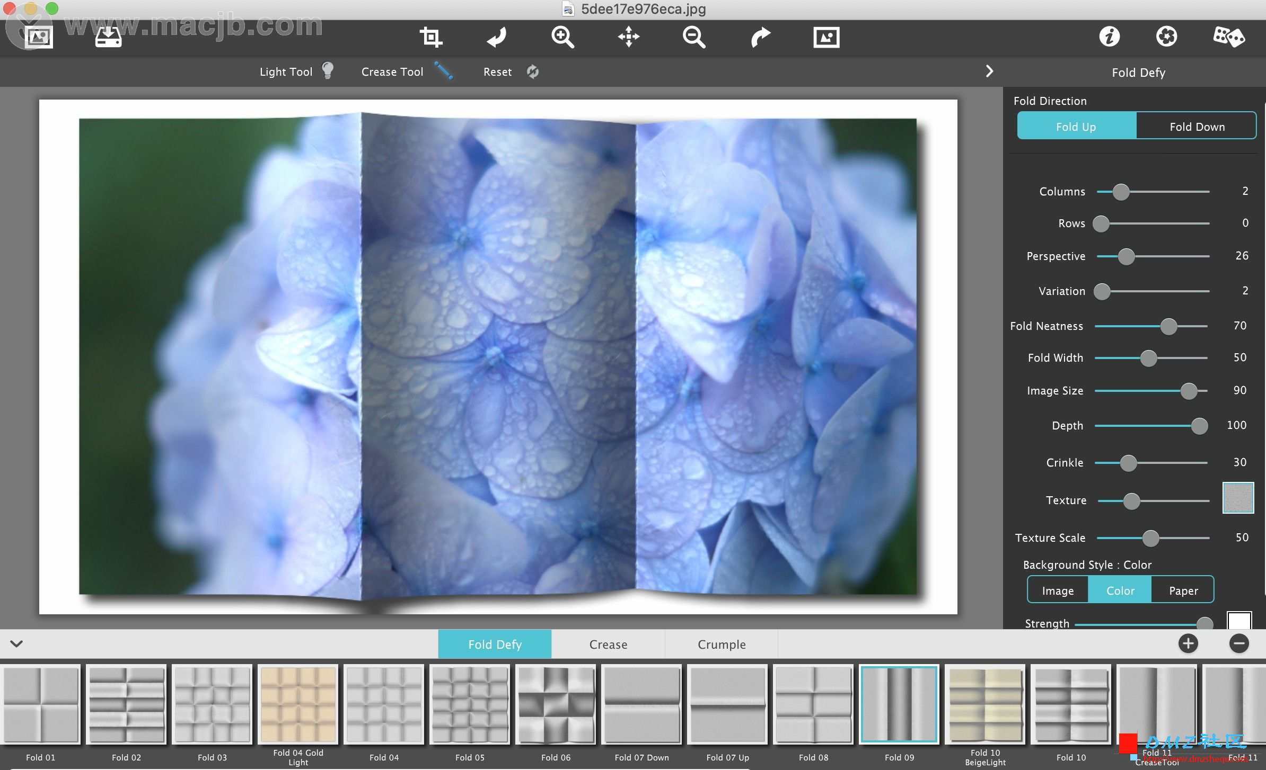
Task: Choose the Fold 10 BeigeLight preset
Action: pyautogui.click(x=985, y=704)
